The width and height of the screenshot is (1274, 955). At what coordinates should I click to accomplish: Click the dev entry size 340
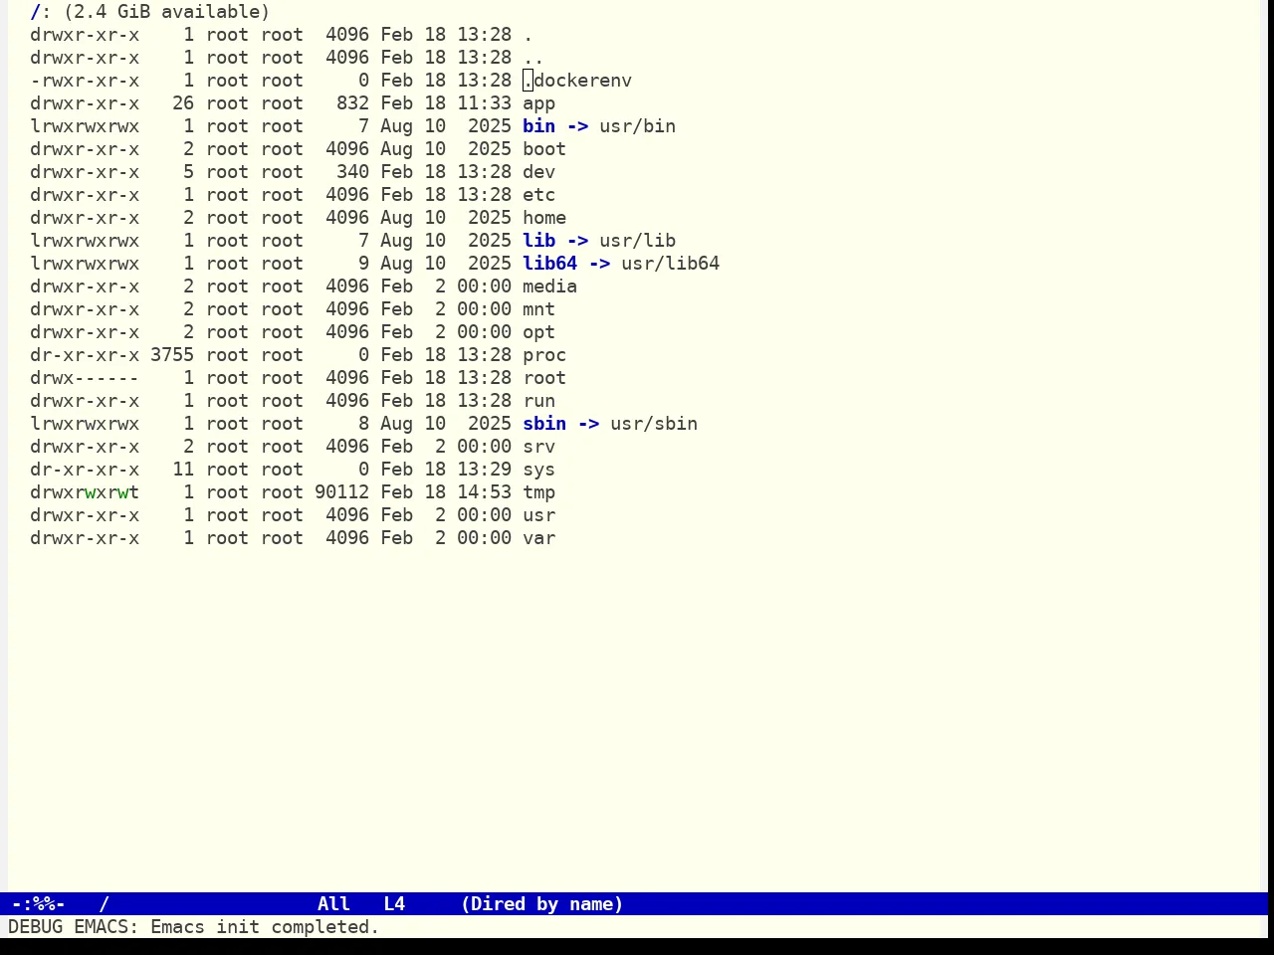tap(352, 172)
